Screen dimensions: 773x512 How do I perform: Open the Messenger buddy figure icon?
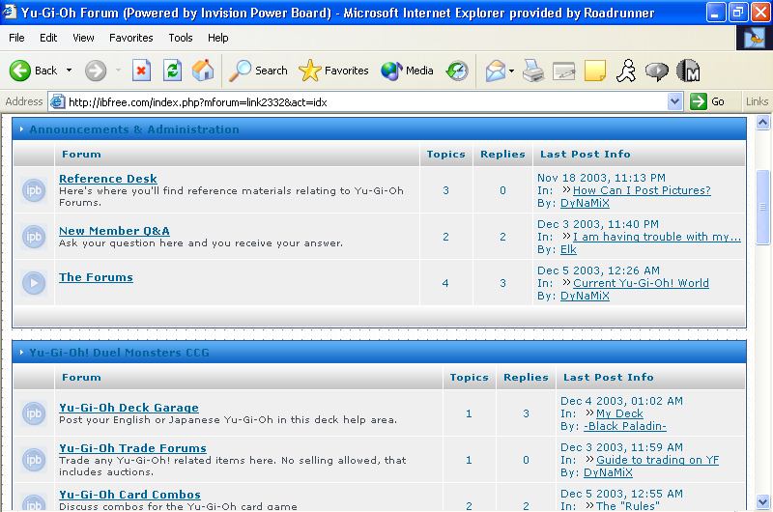pyautogui.click(x=626, y=71)
